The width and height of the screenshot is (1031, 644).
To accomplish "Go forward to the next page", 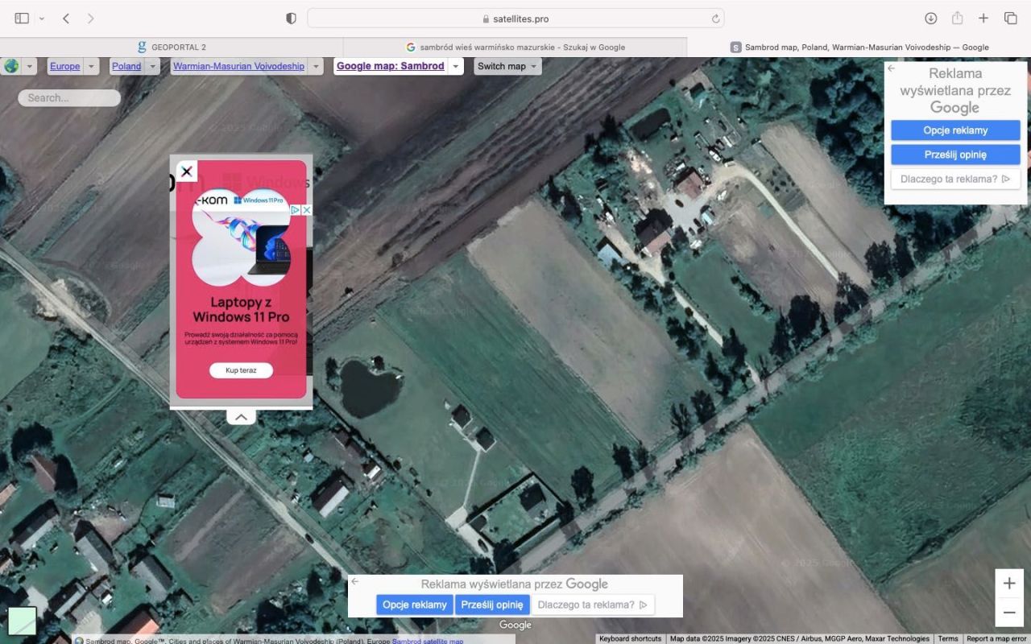I will (90, 18).
